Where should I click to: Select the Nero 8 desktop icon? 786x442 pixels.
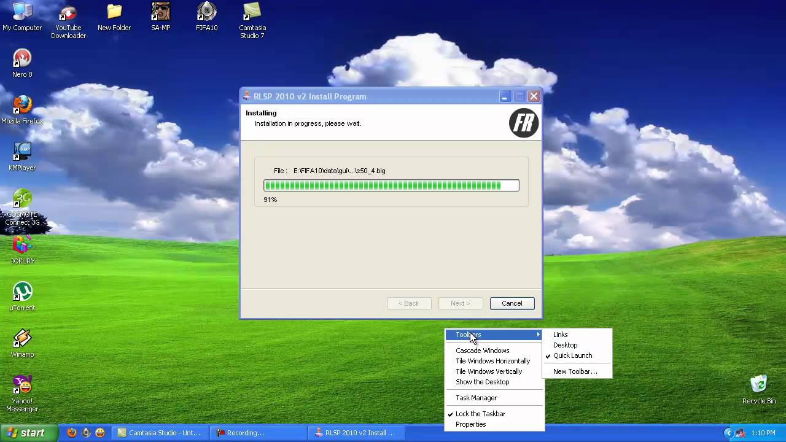(x=22, y=63)
